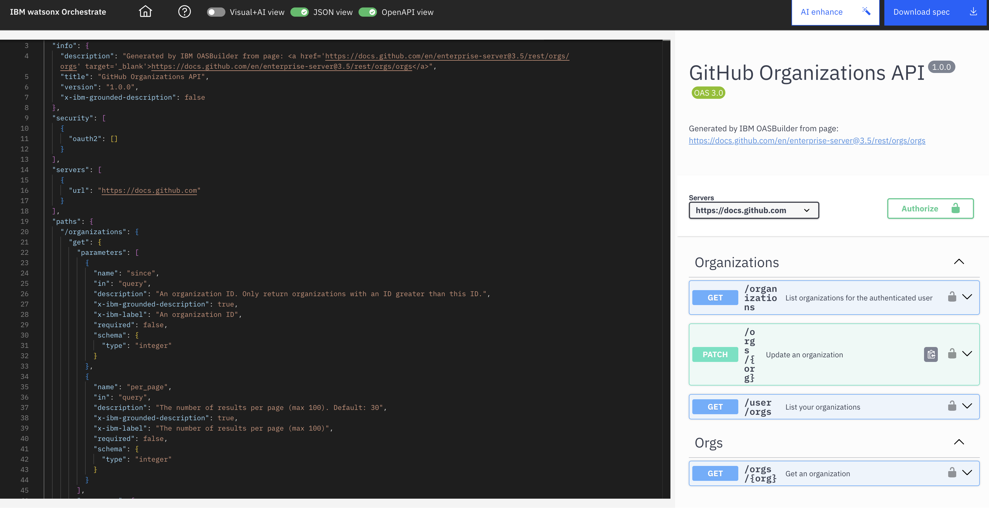989x509 pixels.
Task: Click the Download spec button
Action: [935, 12]
